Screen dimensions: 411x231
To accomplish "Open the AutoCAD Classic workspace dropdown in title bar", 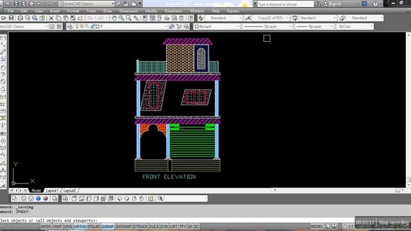I will coord(87,4).
